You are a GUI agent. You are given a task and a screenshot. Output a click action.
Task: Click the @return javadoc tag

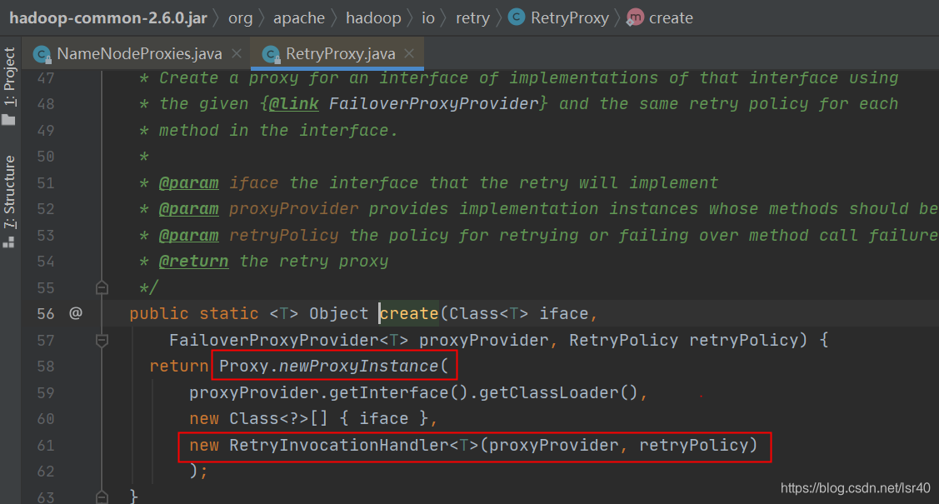(x=193, y=261)
